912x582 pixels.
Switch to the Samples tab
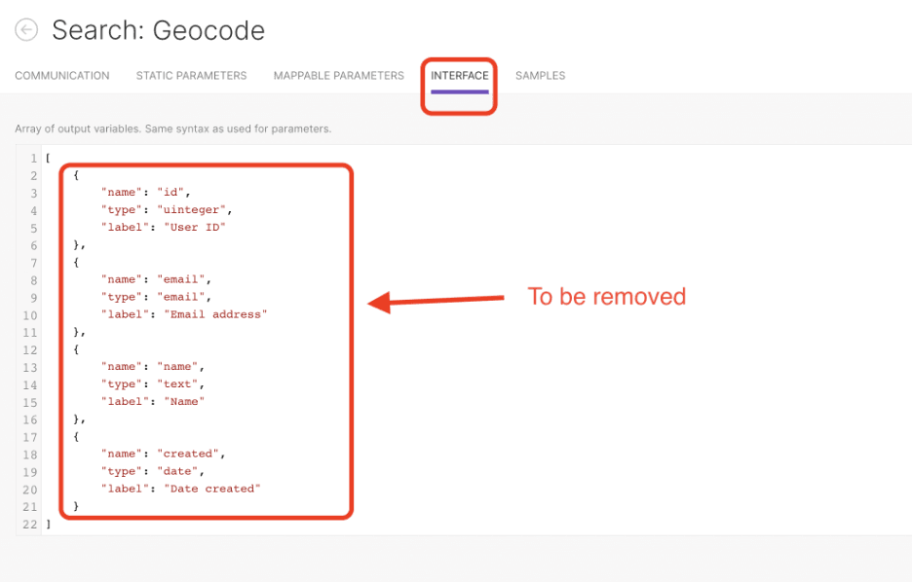[540, 75]
